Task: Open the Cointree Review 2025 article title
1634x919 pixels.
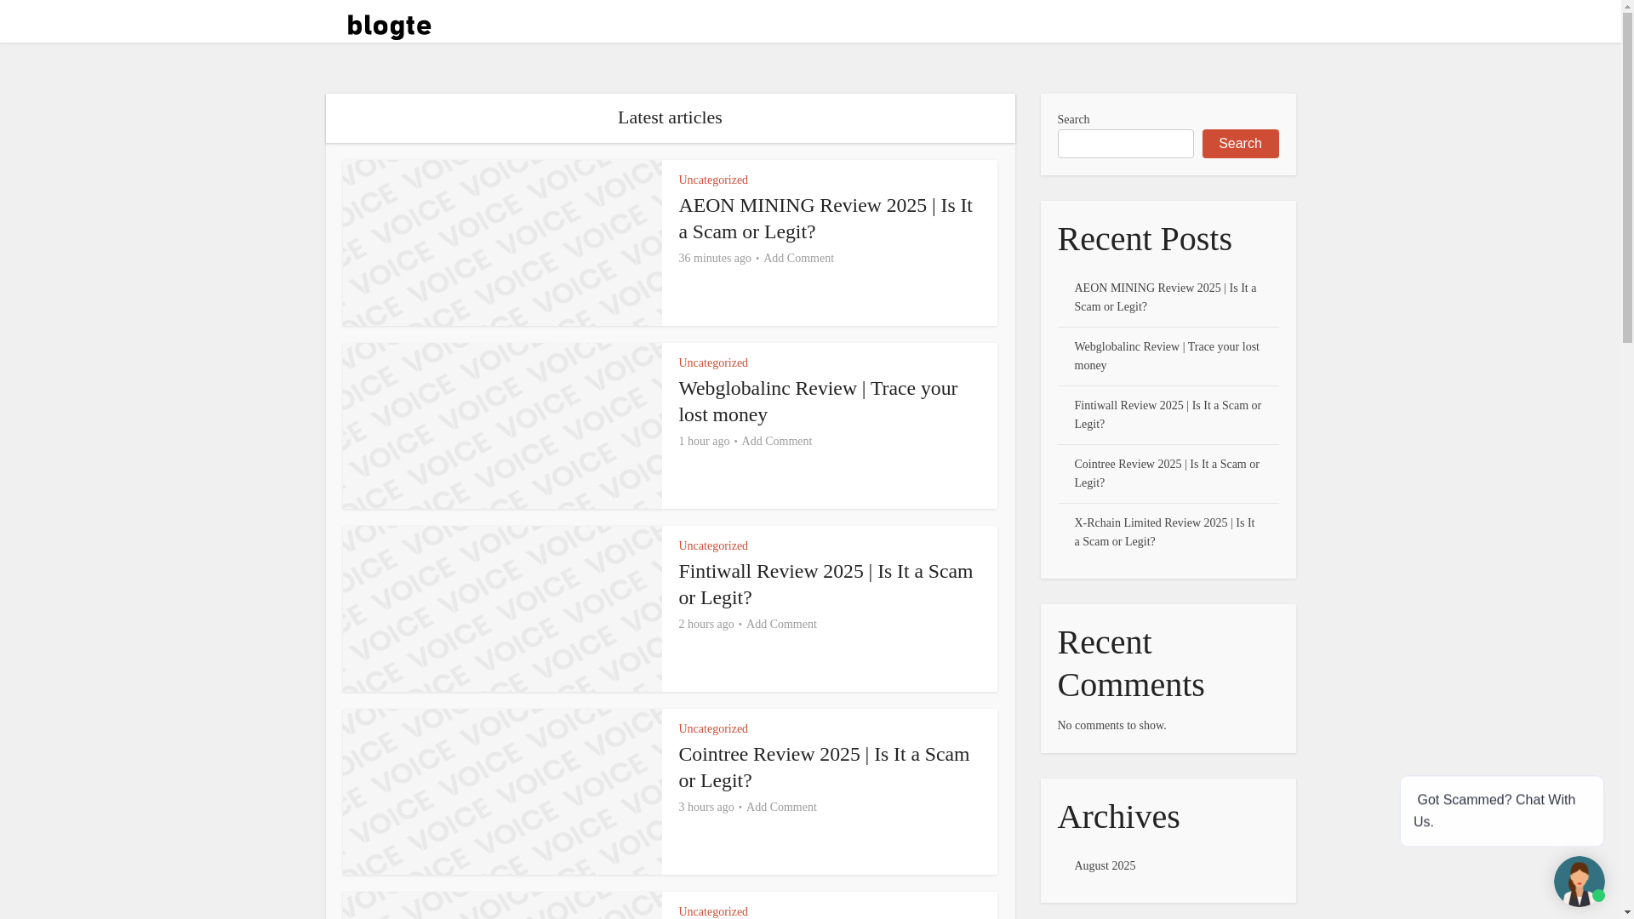Action: (x=824, y=767)
